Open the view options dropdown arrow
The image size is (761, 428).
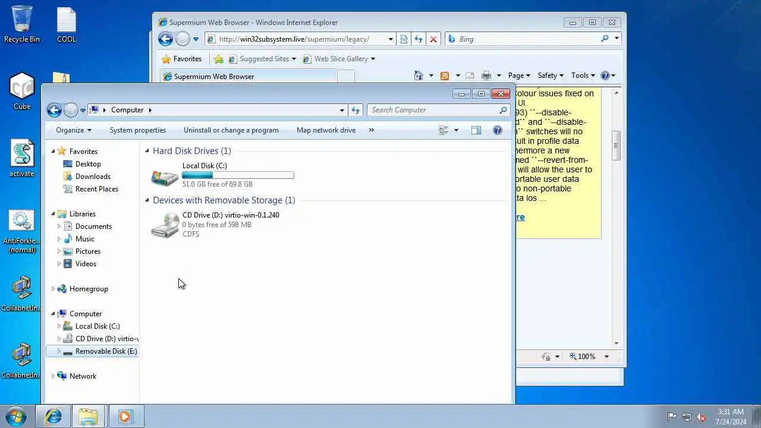456,130
